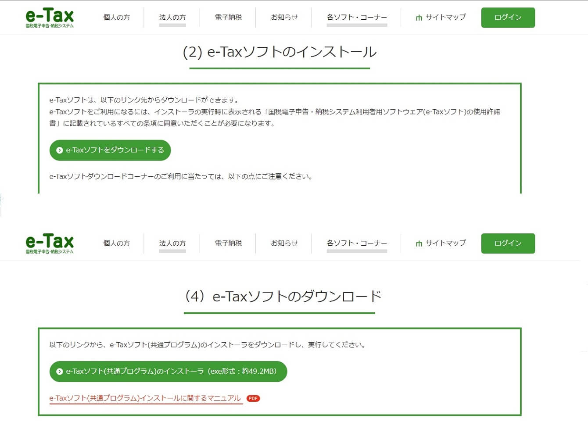The height and width of the screenshot is (440, 588).
Task: Download e-Taxソフト(共通プログラム)のインストーラ exe
Action: point(168,372)
